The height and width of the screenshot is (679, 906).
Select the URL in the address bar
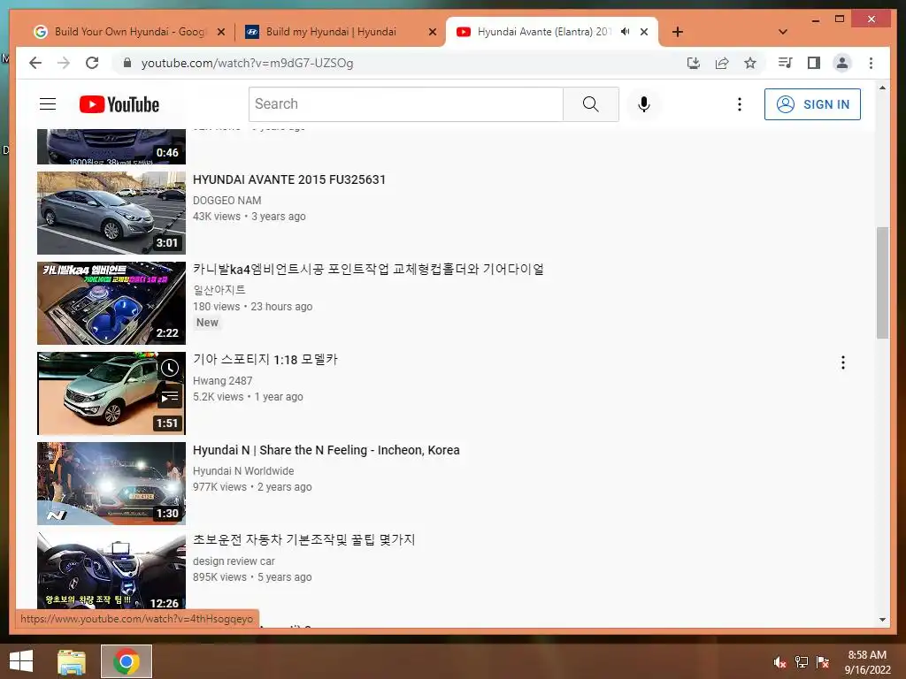248,63
